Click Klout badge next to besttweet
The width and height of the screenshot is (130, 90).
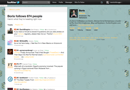pyautogui.click(x=15, y=78)
